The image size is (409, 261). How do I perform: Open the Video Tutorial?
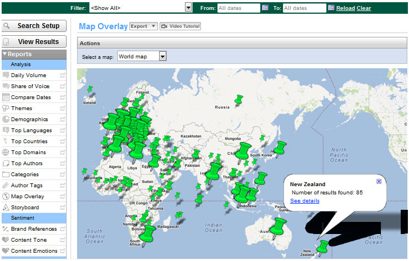coord(180,26)
